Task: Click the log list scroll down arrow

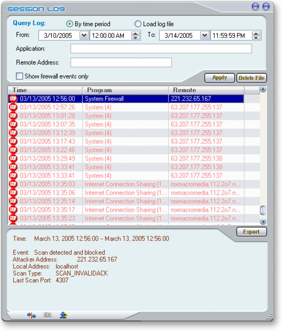Action: pyautogui.click(x=263, y=222)
